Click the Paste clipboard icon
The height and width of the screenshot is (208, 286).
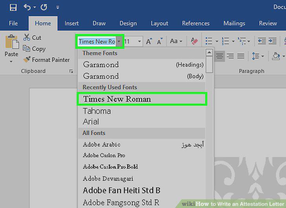tap(12, 42)
